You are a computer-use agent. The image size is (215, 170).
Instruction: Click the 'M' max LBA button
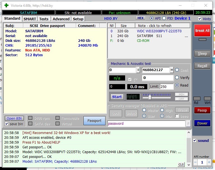(172, 70)
